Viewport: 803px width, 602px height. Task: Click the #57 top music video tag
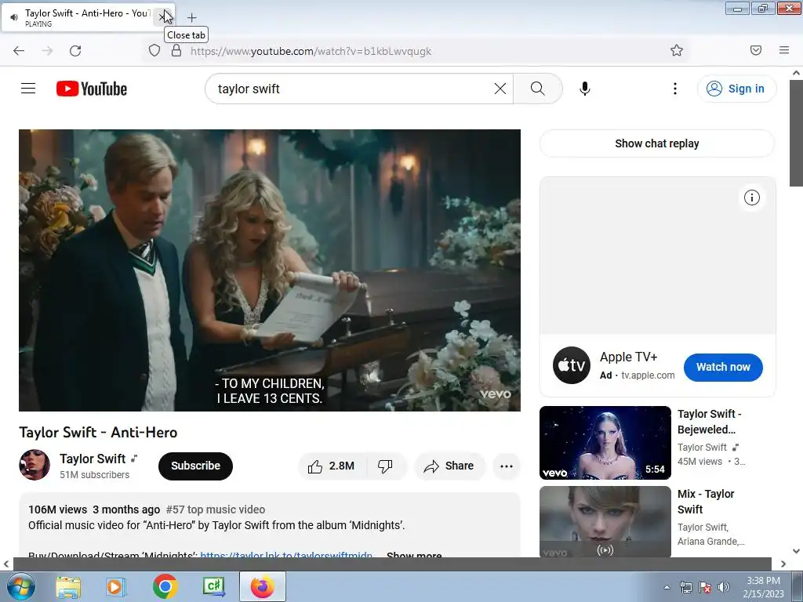click(216, 510)
